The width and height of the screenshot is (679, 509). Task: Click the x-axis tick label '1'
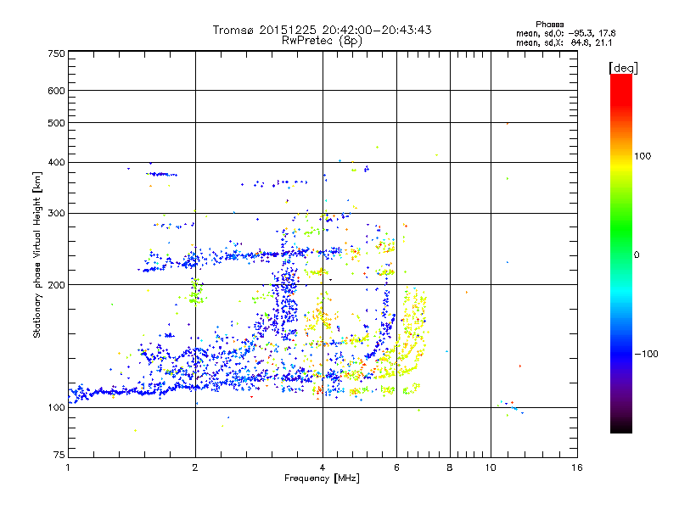[68, 467]
